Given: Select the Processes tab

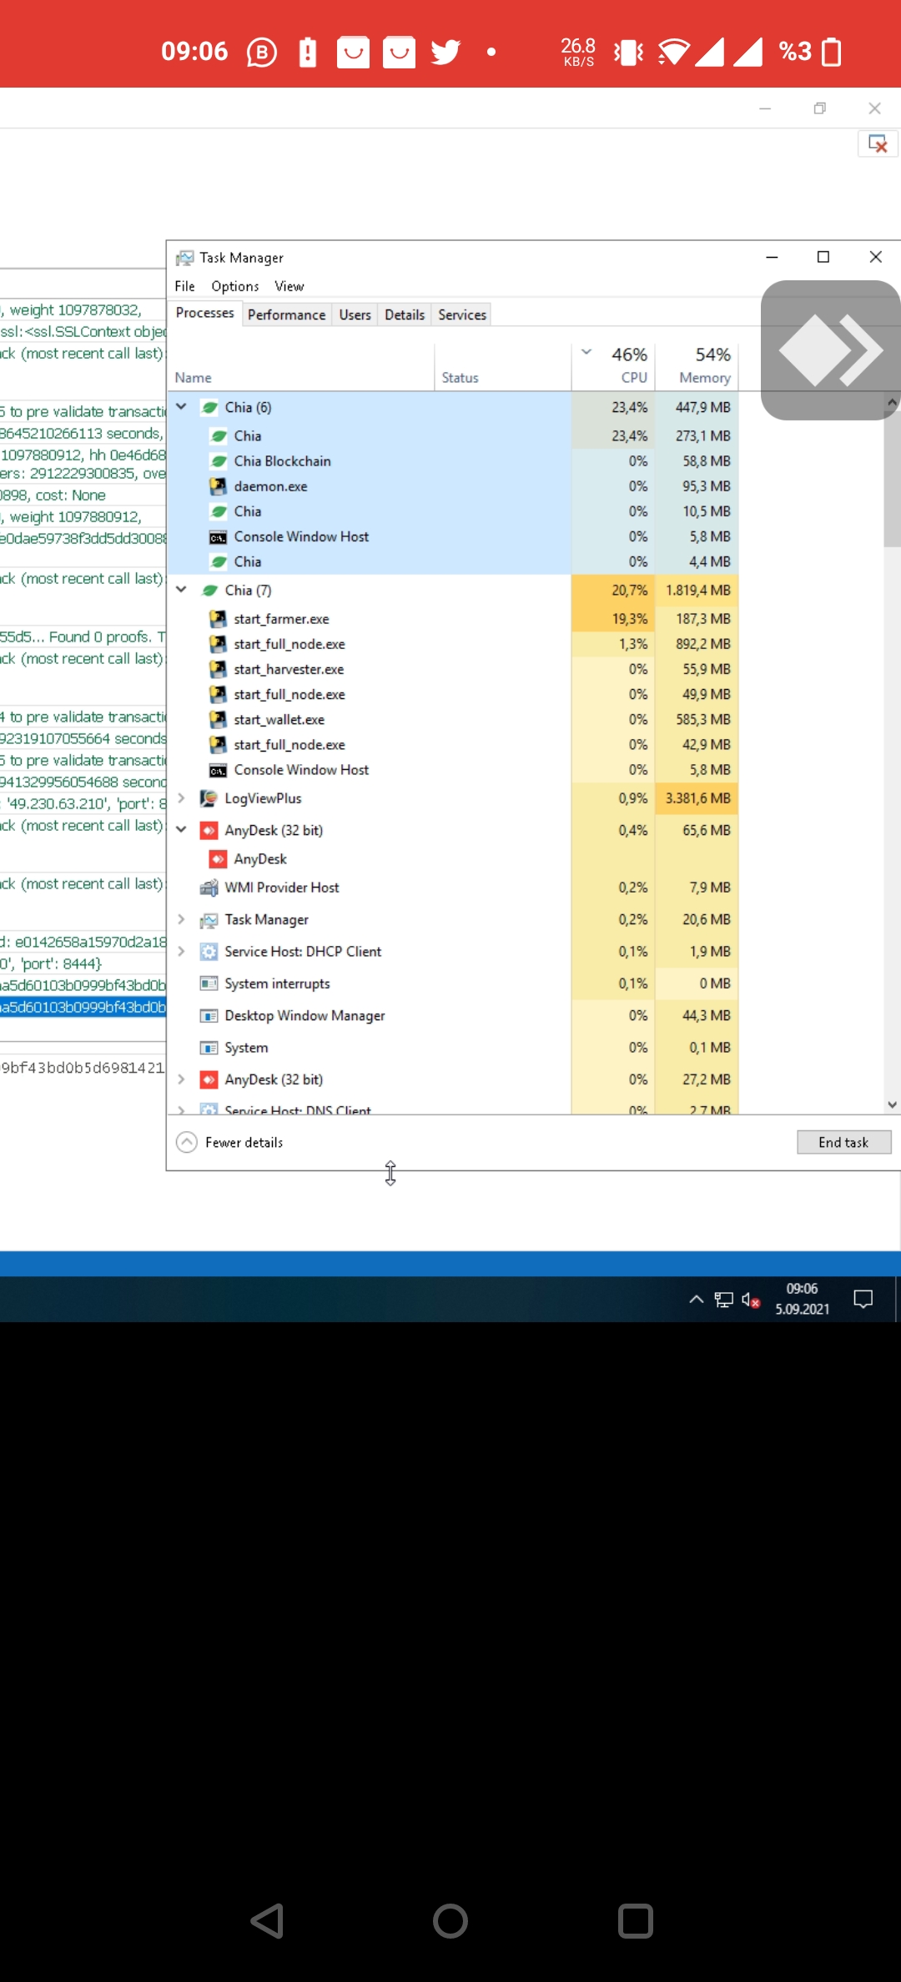Looking at the screenshot, I should (205, 313).
